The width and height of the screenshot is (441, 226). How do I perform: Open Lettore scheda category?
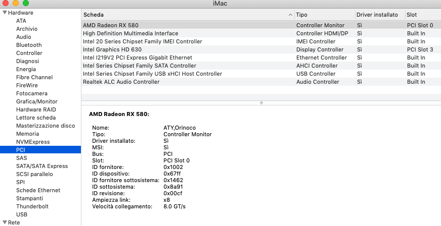pyautogui.click(x=36, y=118)
